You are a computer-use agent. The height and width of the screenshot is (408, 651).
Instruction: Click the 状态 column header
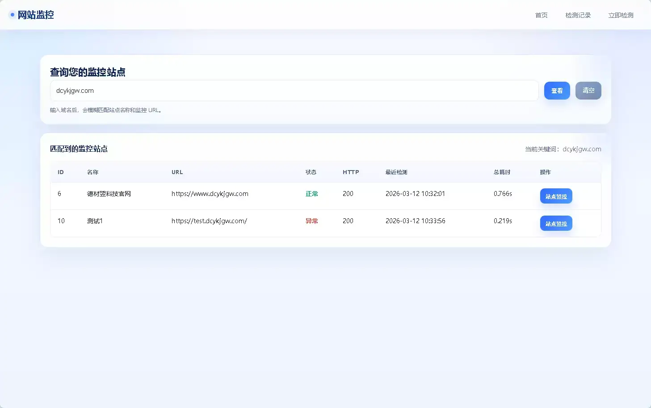coord(311,172)
